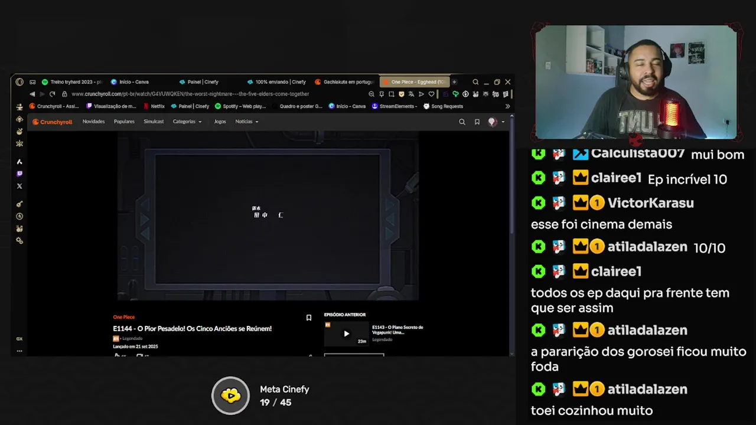Open the Spotify – Web player bookmark
The height and width of the screenshot is (425, 756).
[240, 106]
